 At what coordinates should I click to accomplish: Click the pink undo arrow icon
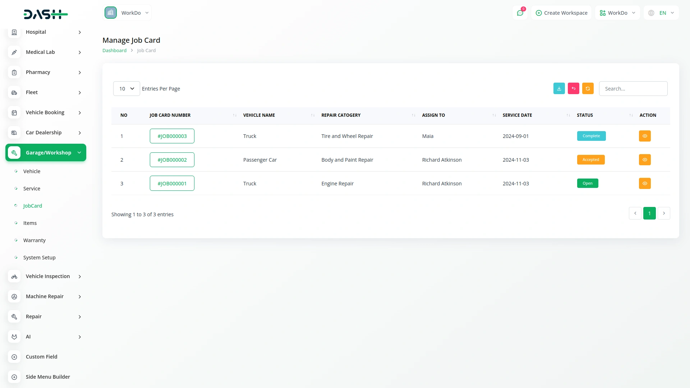pyautogui.click(x=573, y=88)
